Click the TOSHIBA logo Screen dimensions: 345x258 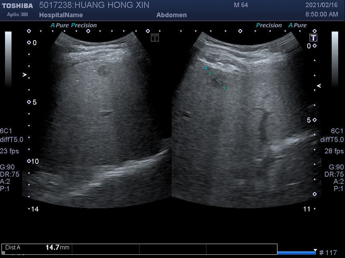click(x=17, y=6)
